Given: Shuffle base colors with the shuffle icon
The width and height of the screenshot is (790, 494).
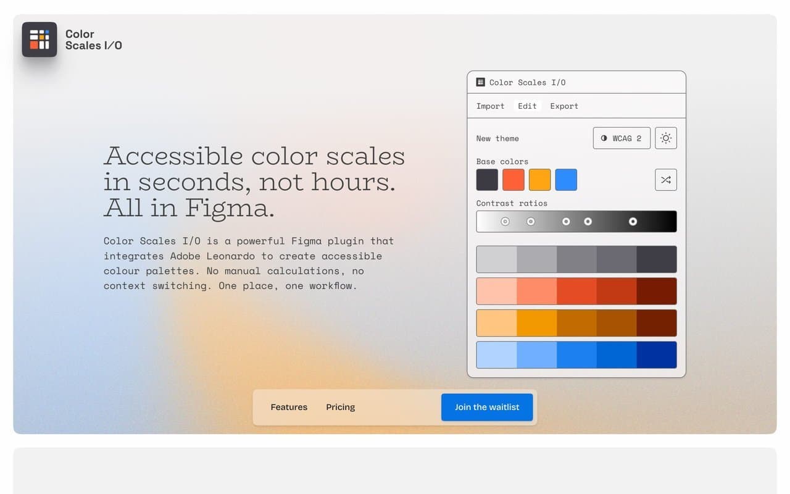Looking at the screenshot, I should (x=665, y=180).
